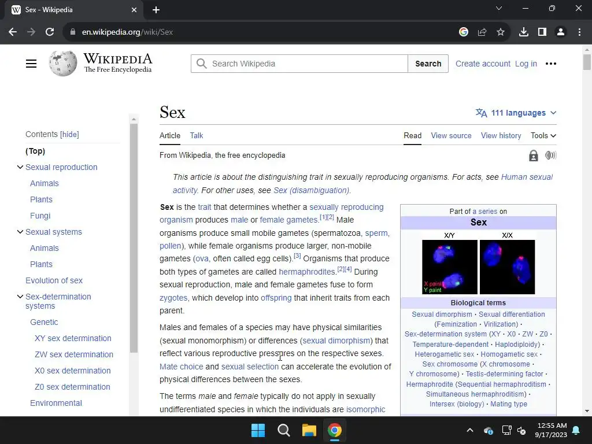Image resolution: width=592 pixels, height=444 pixels.
Task: Click the Search button
Action: click(x=428, y=64)
